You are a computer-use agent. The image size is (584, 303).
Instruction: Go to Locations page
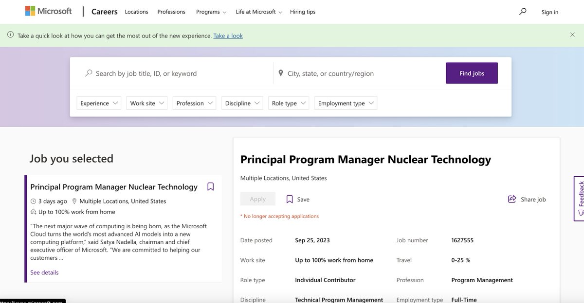point(136,12)
